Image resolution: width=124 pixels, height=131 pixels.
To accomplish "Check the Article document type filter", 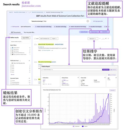I will tap(11, 81).
